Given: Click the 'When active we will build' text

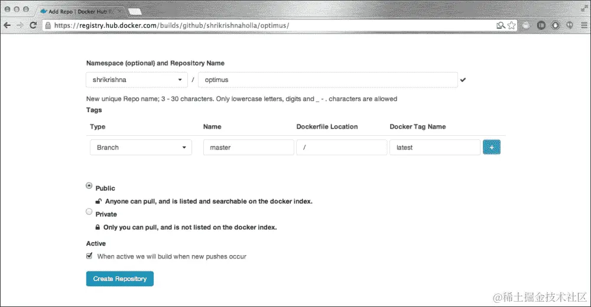Looking at the screenshot, I should point(171,257).
